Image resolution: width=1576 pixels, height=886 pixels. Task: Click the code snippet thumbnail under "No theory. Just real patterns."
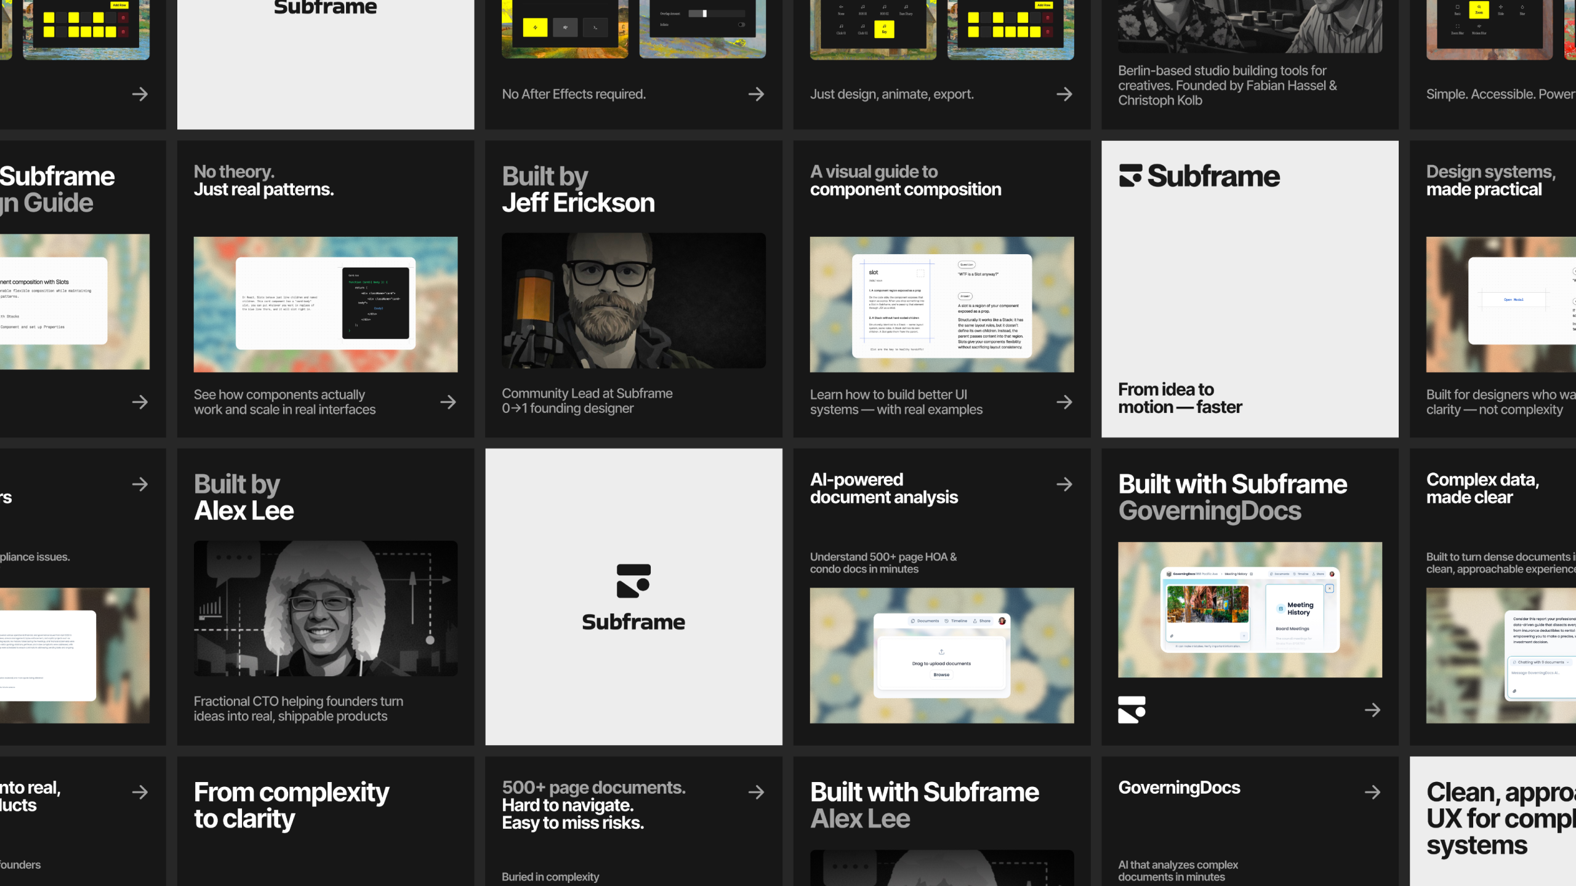[x=326, y=304]
